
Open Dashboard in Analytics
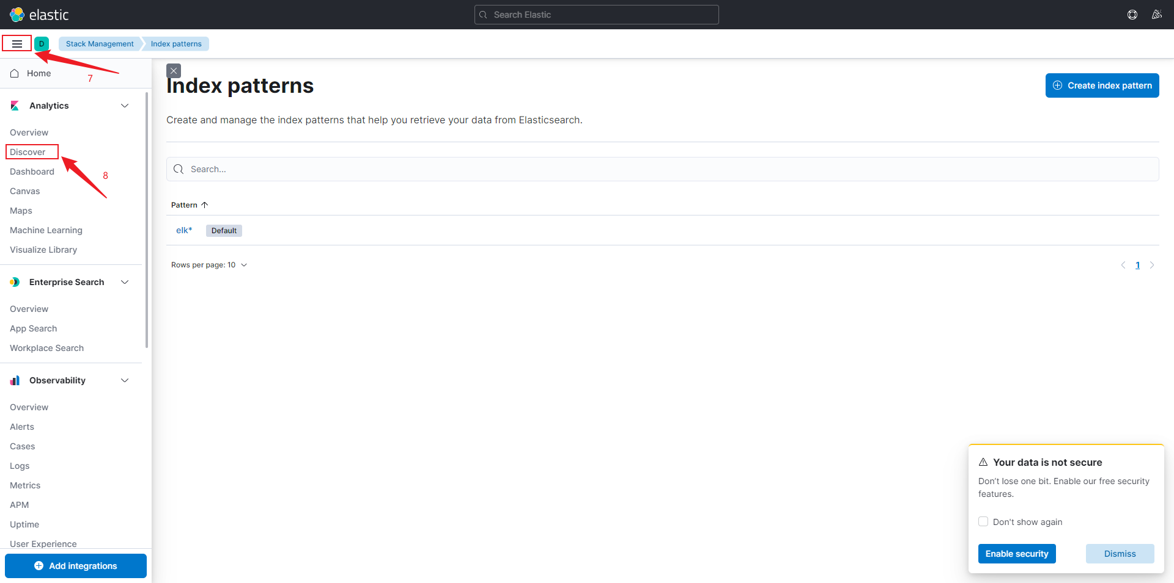coord(32,172)
